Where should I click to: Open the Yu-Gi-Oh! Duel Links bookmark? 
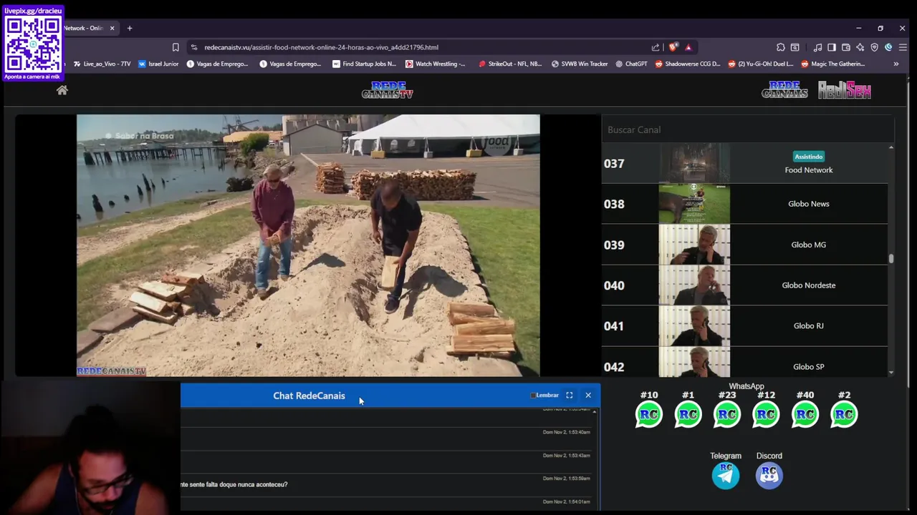760,64
